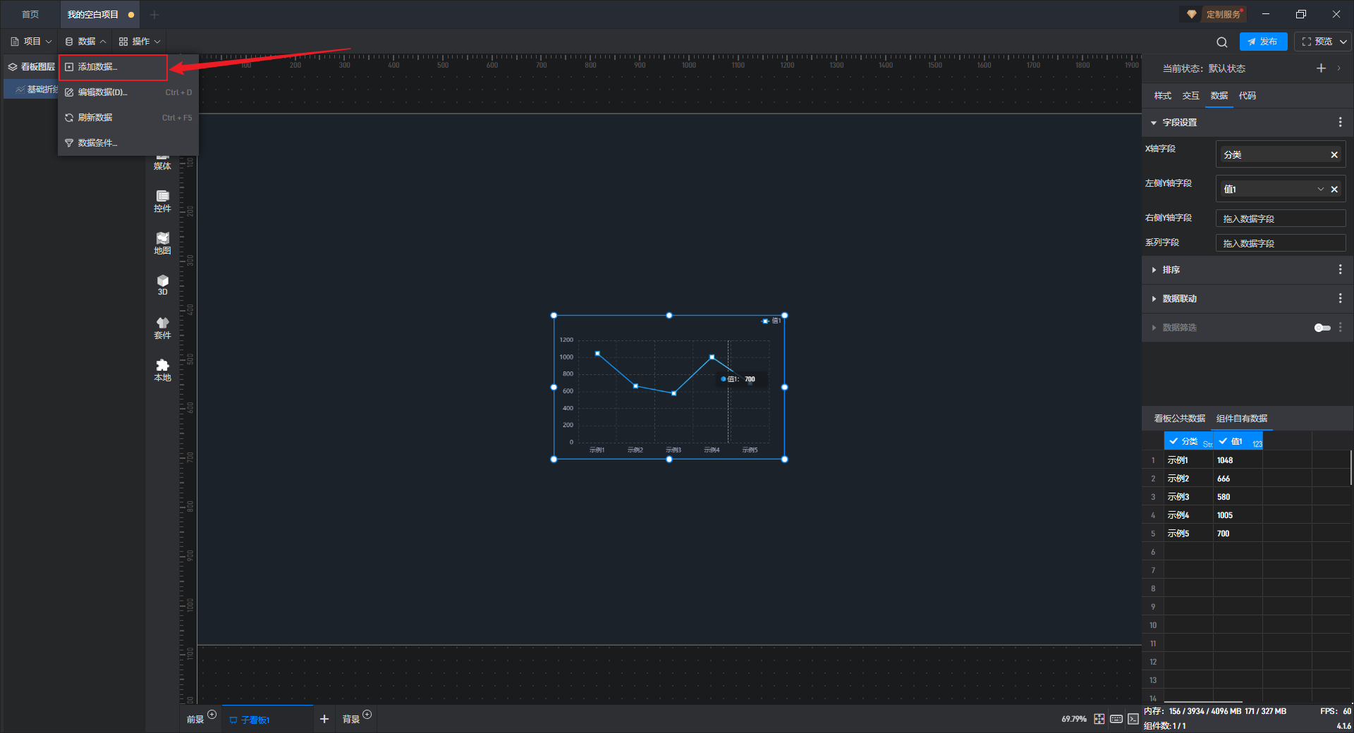This screenshot has width=1354, height=733.
Task: Toggle the 分类 column checkbox
Action: [x=1173, y=441]
